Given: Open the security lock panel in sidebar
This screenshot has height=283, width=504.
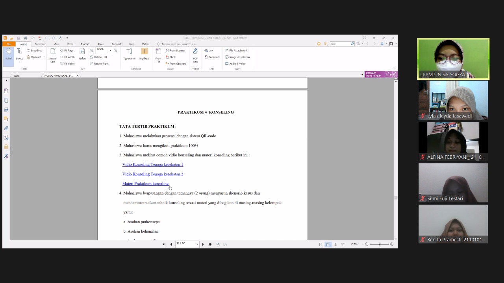Looking at the screenshot, I should click(x=6, y=147).
